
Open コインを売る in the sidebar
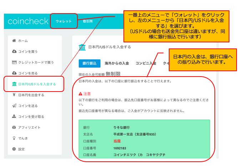tap(28, 73)
